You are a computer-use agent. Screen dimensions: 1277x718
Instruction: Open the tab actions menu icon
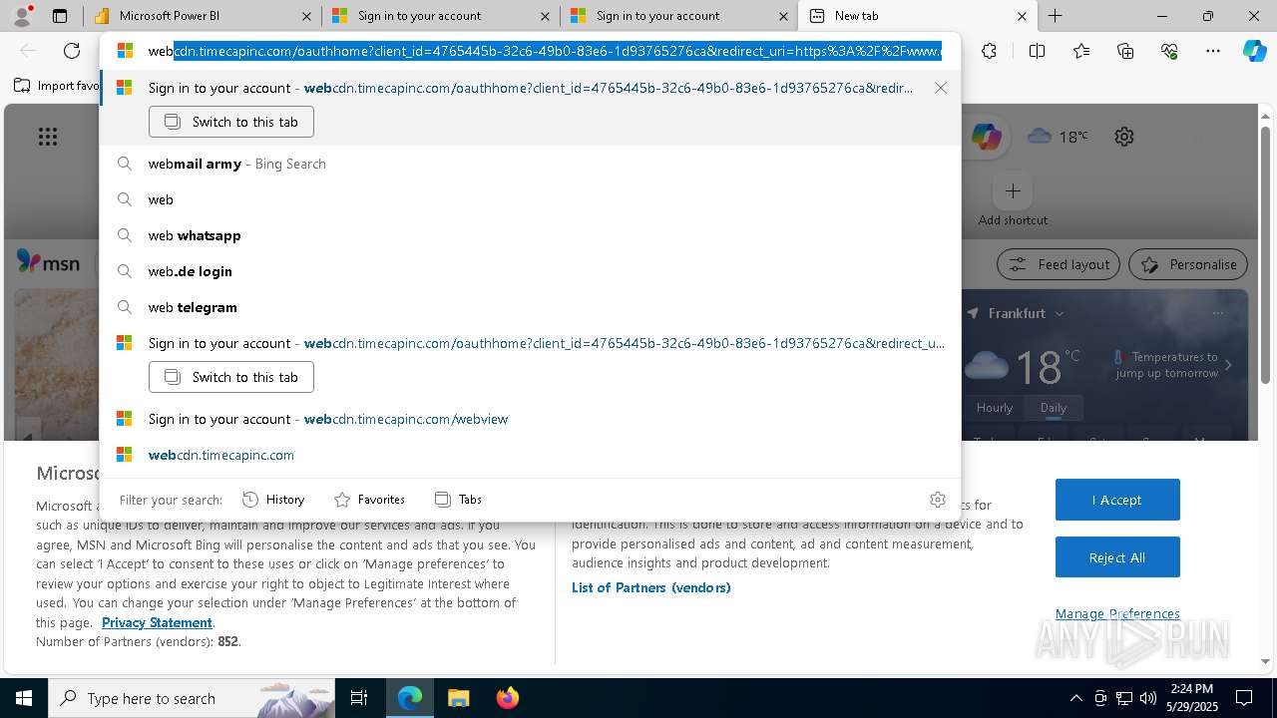(60, 16)
